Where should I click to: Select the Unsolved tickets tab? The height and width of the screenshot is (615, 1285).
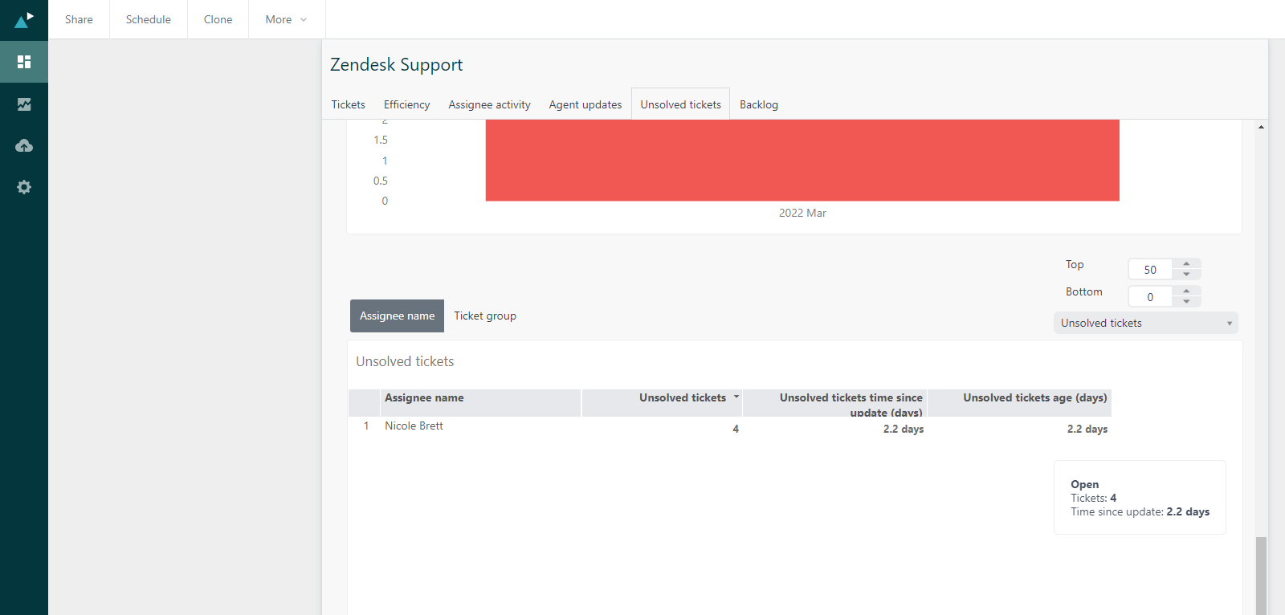(x=681, y=104)
